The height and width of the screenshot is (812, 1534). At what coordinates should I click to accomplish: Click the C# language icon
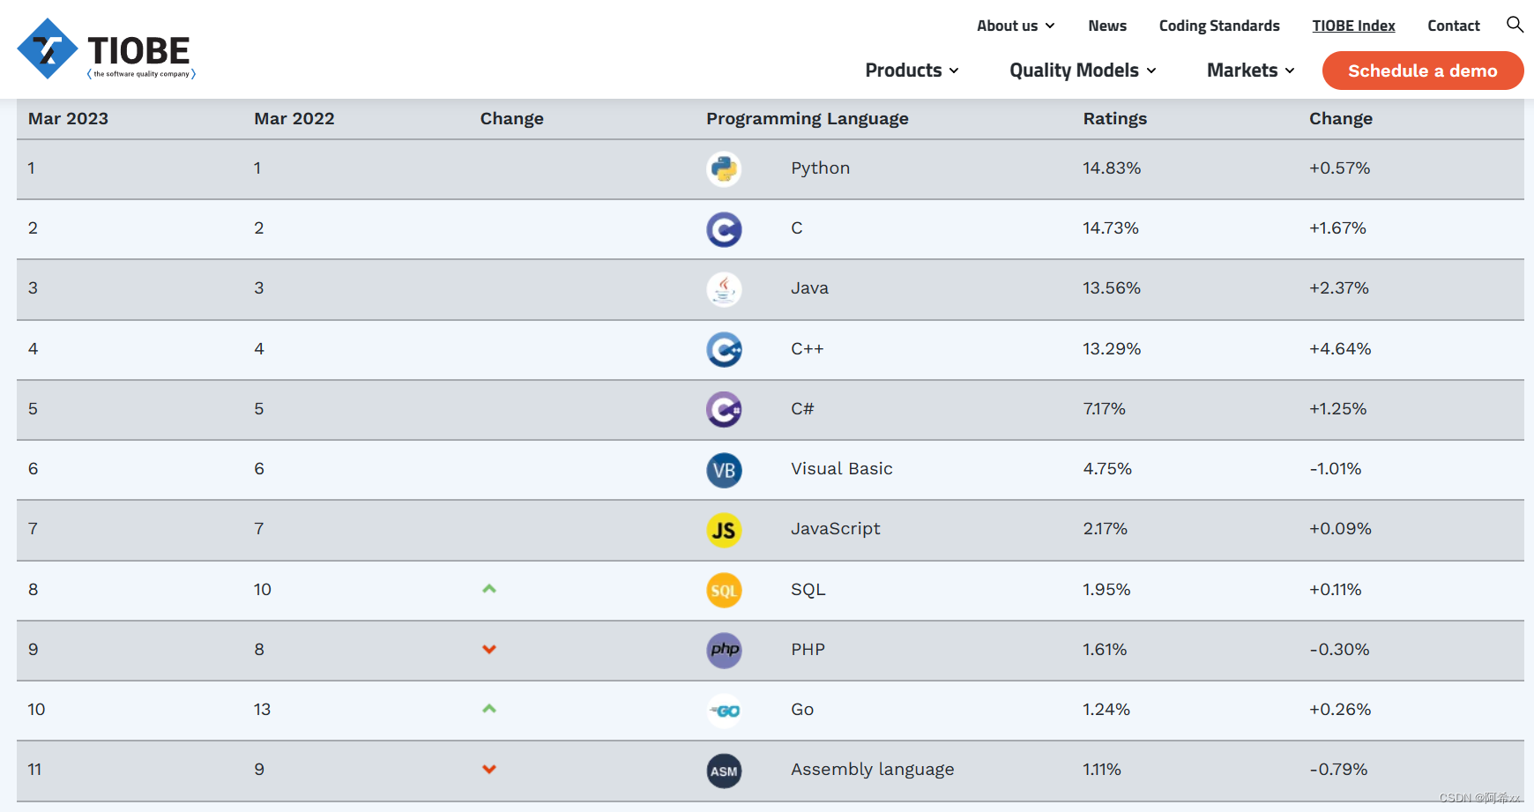click(724, 410)
